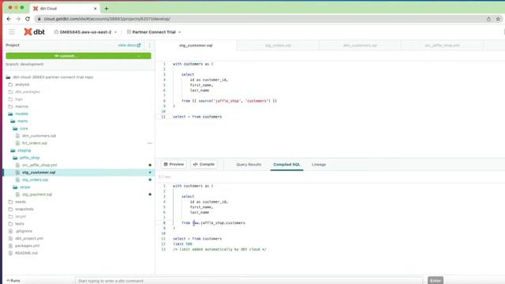This screenshot has height=284, width=505.
Task: Open dbt_project.yml file
Action: [x=29, y=238]
